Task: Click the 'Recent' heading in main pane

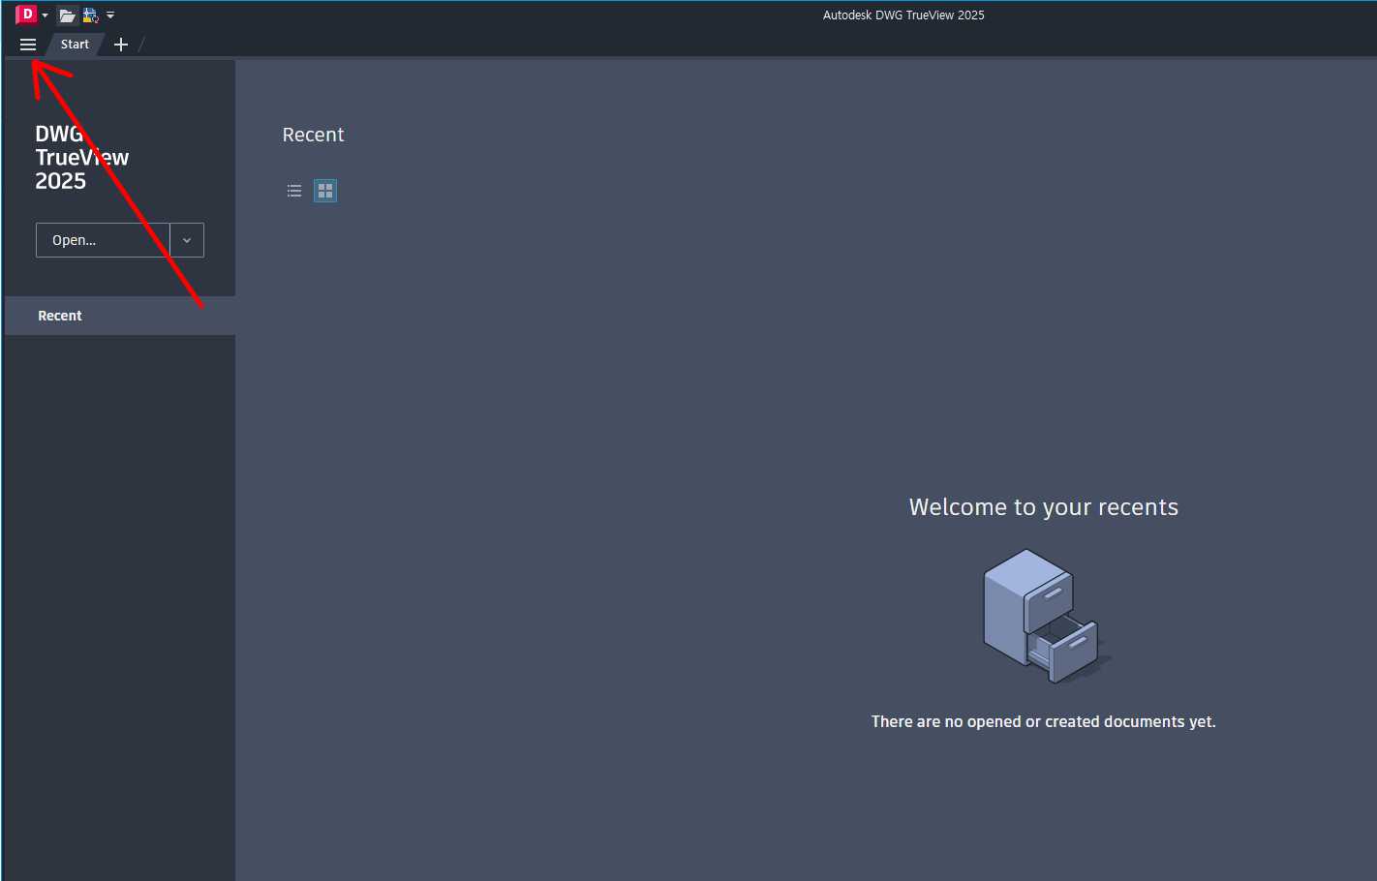Action: [x=313, y=135]
